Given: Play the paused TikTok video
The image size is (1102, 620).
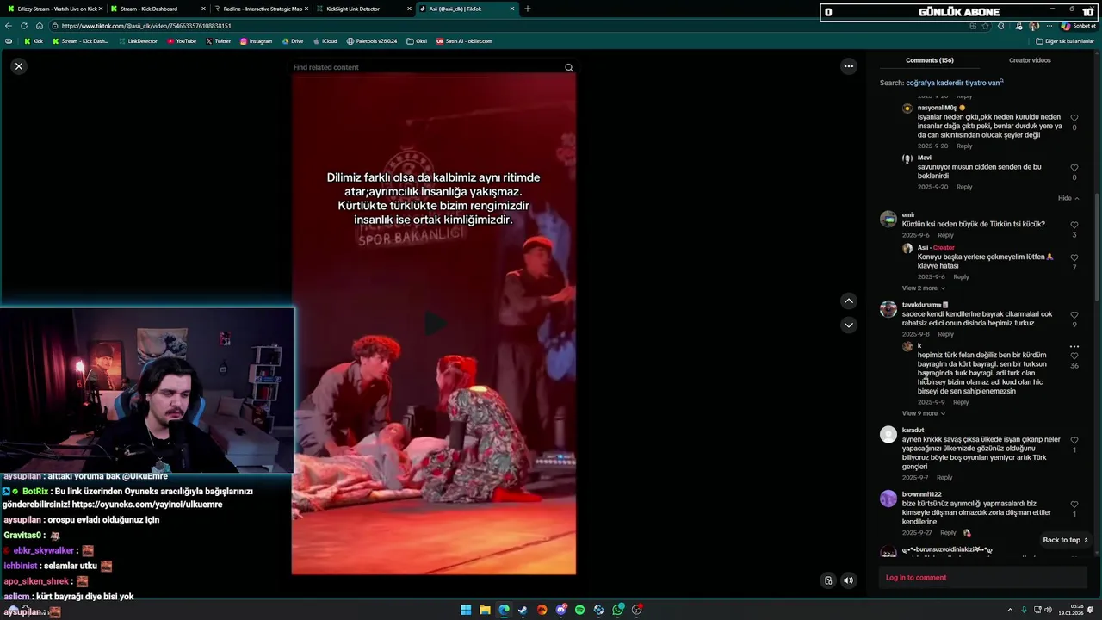Looking at the screenshot, I should [x=434, y=324].
